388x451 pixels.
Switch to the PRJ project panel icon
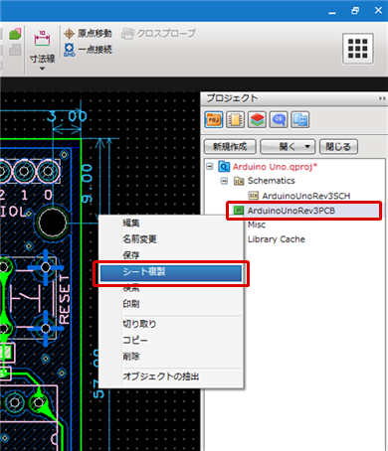click(x=214, y=119)
